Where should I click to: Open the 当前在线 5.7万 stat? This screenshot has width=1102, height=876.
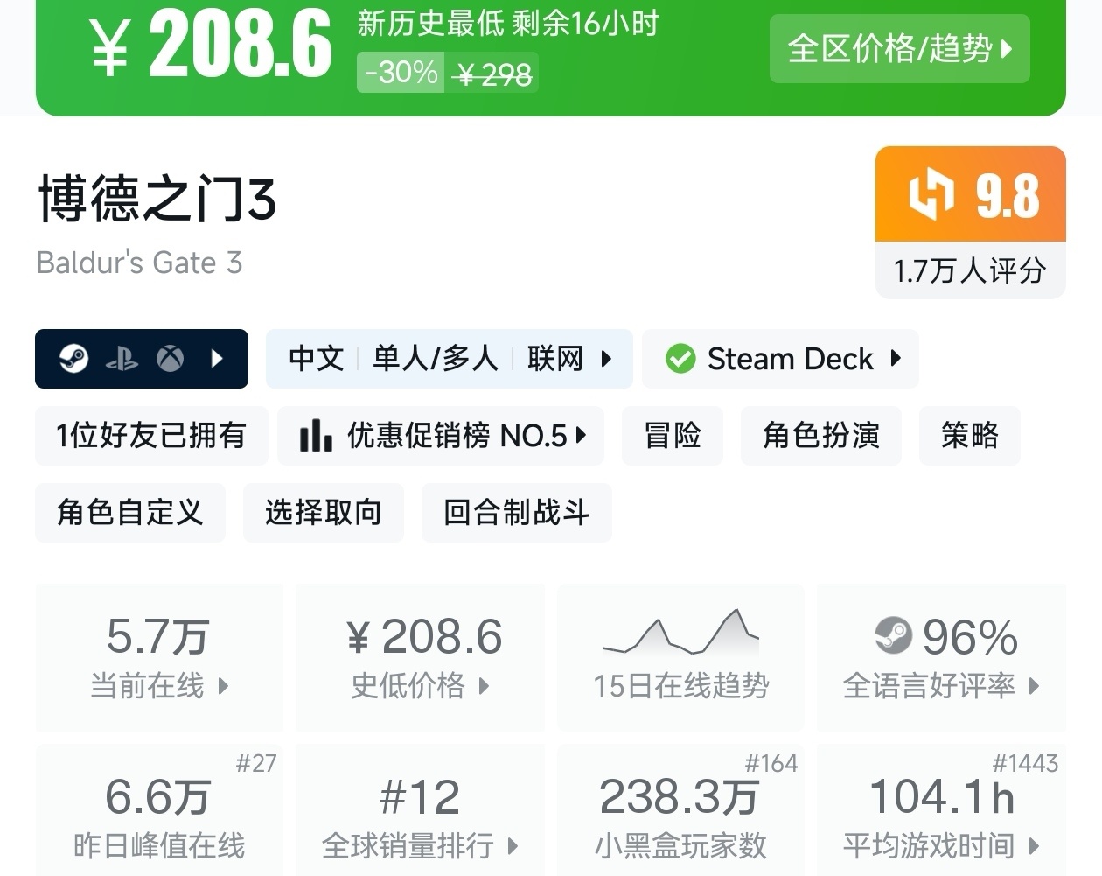pos(159,658)
